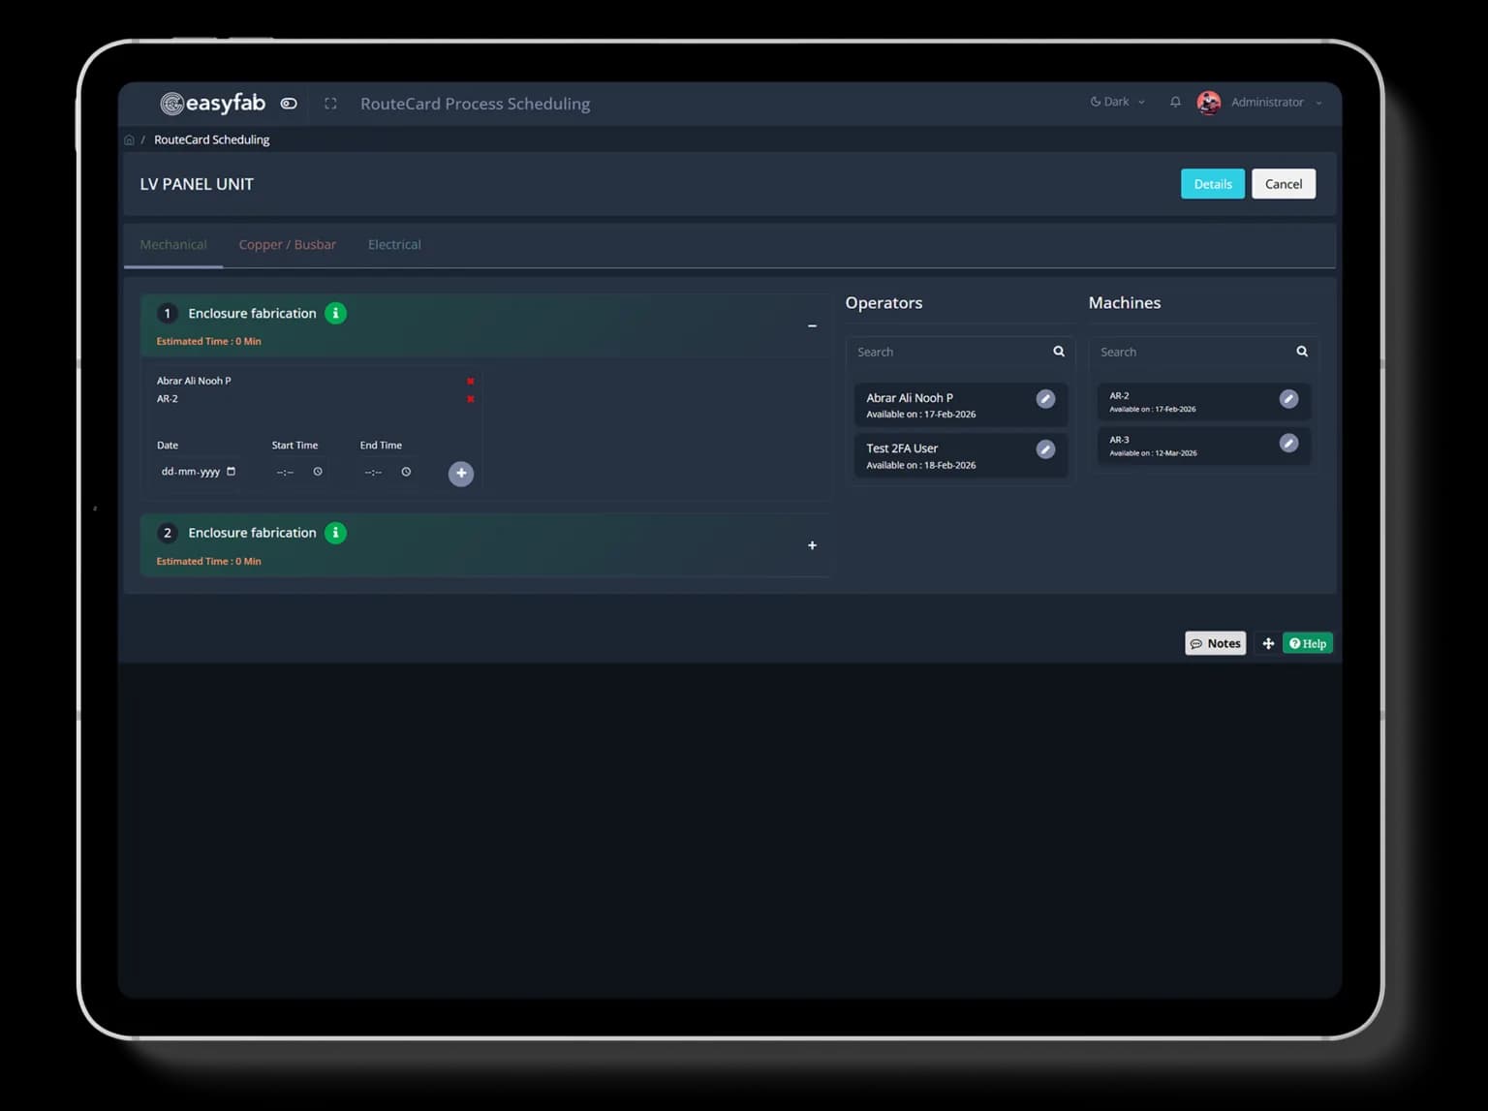This screenshot has height=1111, width=1488.
Task: Assign machine AR-3 with its pencil icon
Action: [1288, 443]
